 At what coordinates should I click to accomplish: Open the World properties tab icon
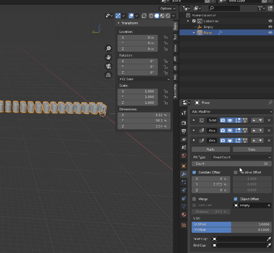point(184,156)
